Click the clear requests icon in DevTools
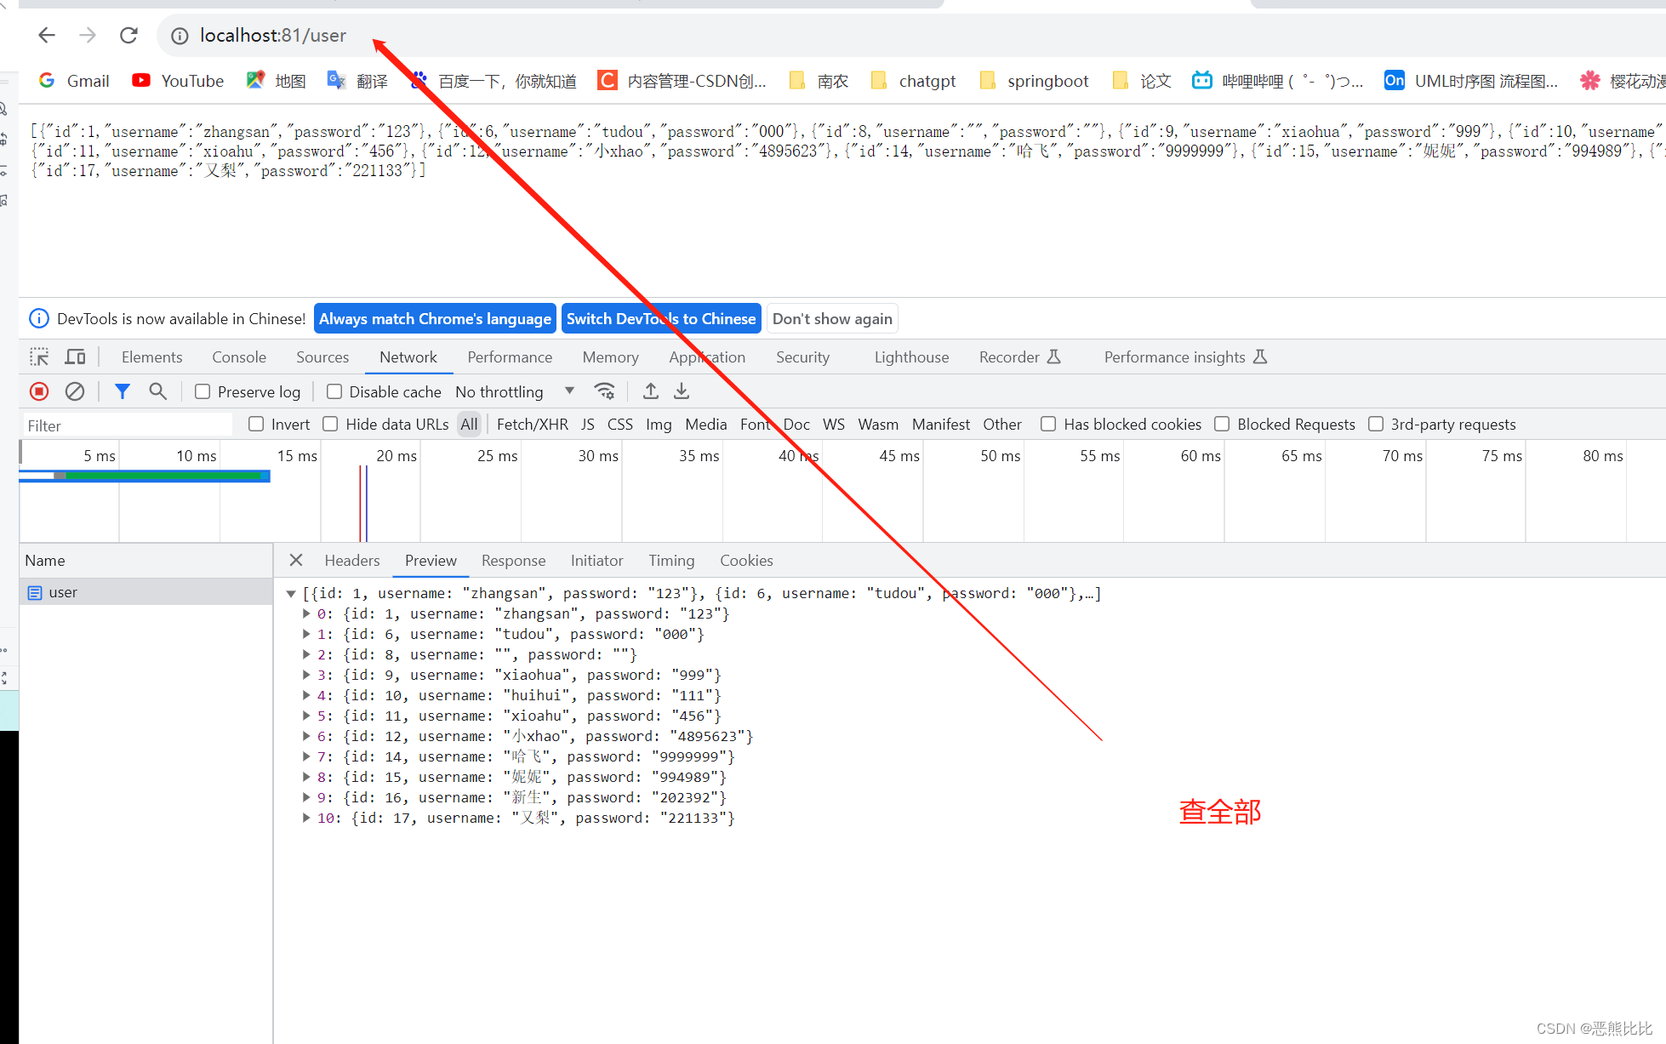 coord(75,391)
